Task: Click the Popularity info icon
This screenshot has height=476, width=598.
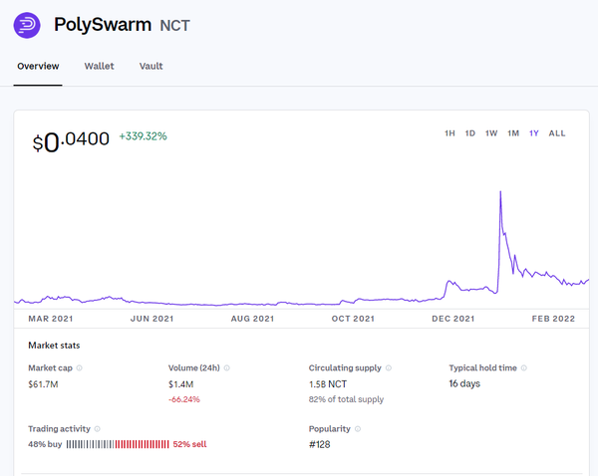Action: tap(358, 429)
